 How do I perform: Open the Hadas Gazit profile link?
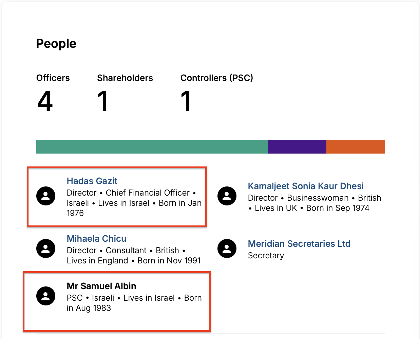coord(92,181)
